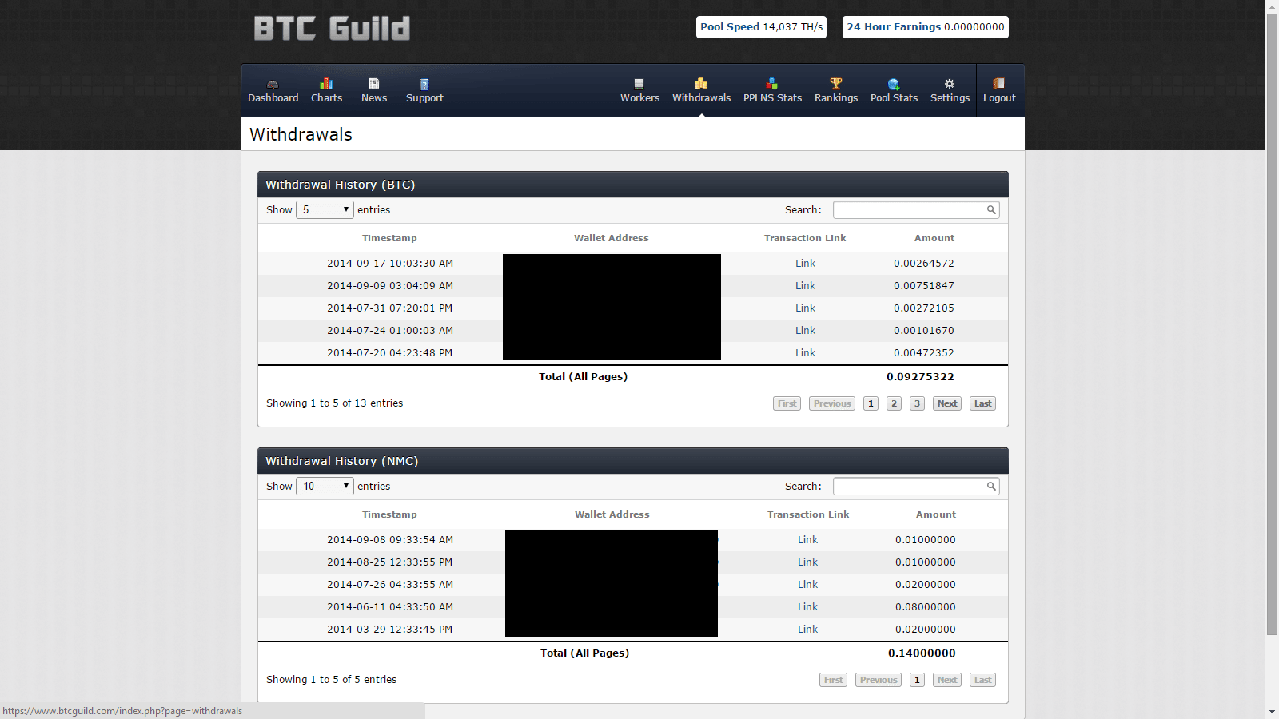Focus the BTC history search field
The image size is (1279, 719).
point(916,210)
